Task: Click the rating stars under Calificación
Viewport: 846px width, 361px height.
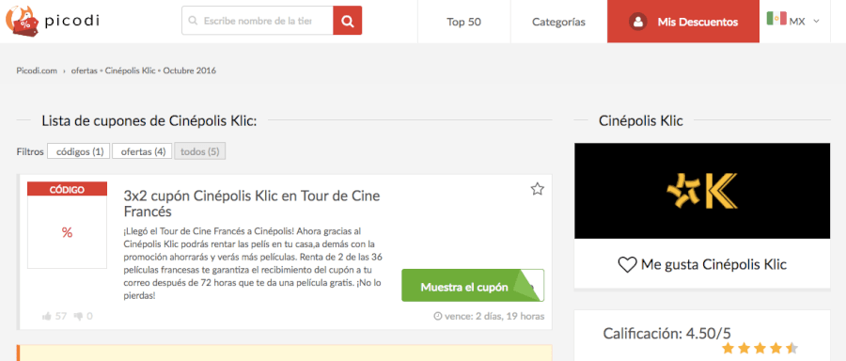Action: [760, 348]
